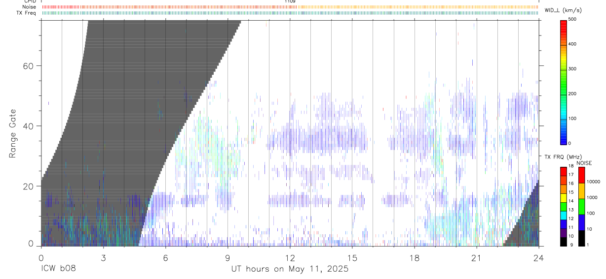The width and height of the screenshot is (606, 279).
Task: Click the range gate 40 tick label
Action: [x=28, y=126]
